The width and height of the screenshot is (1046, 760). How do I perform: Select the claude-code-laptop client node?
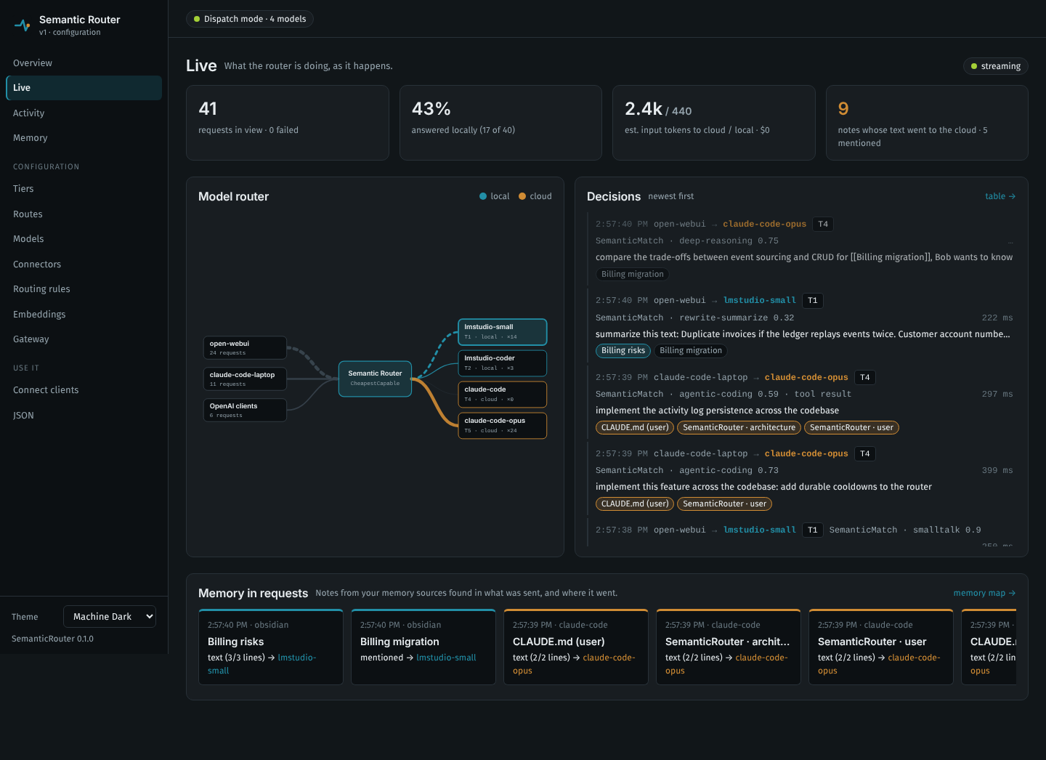[245, 379]
